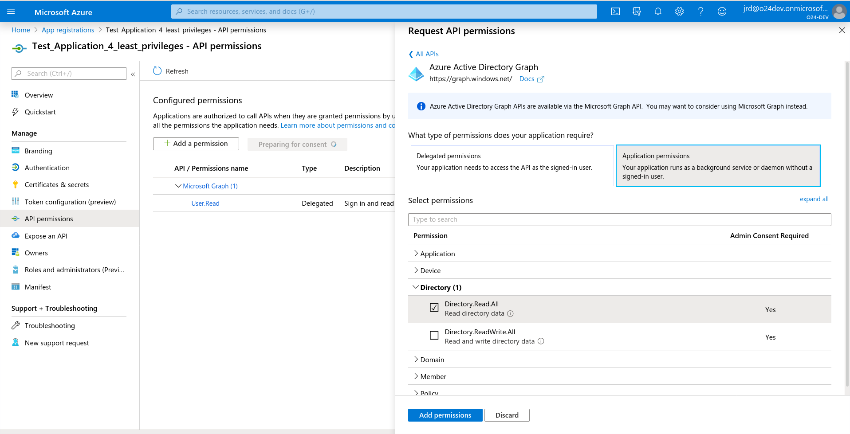Select the Delegated permissions option
The image size is (850, 434).
512,165
